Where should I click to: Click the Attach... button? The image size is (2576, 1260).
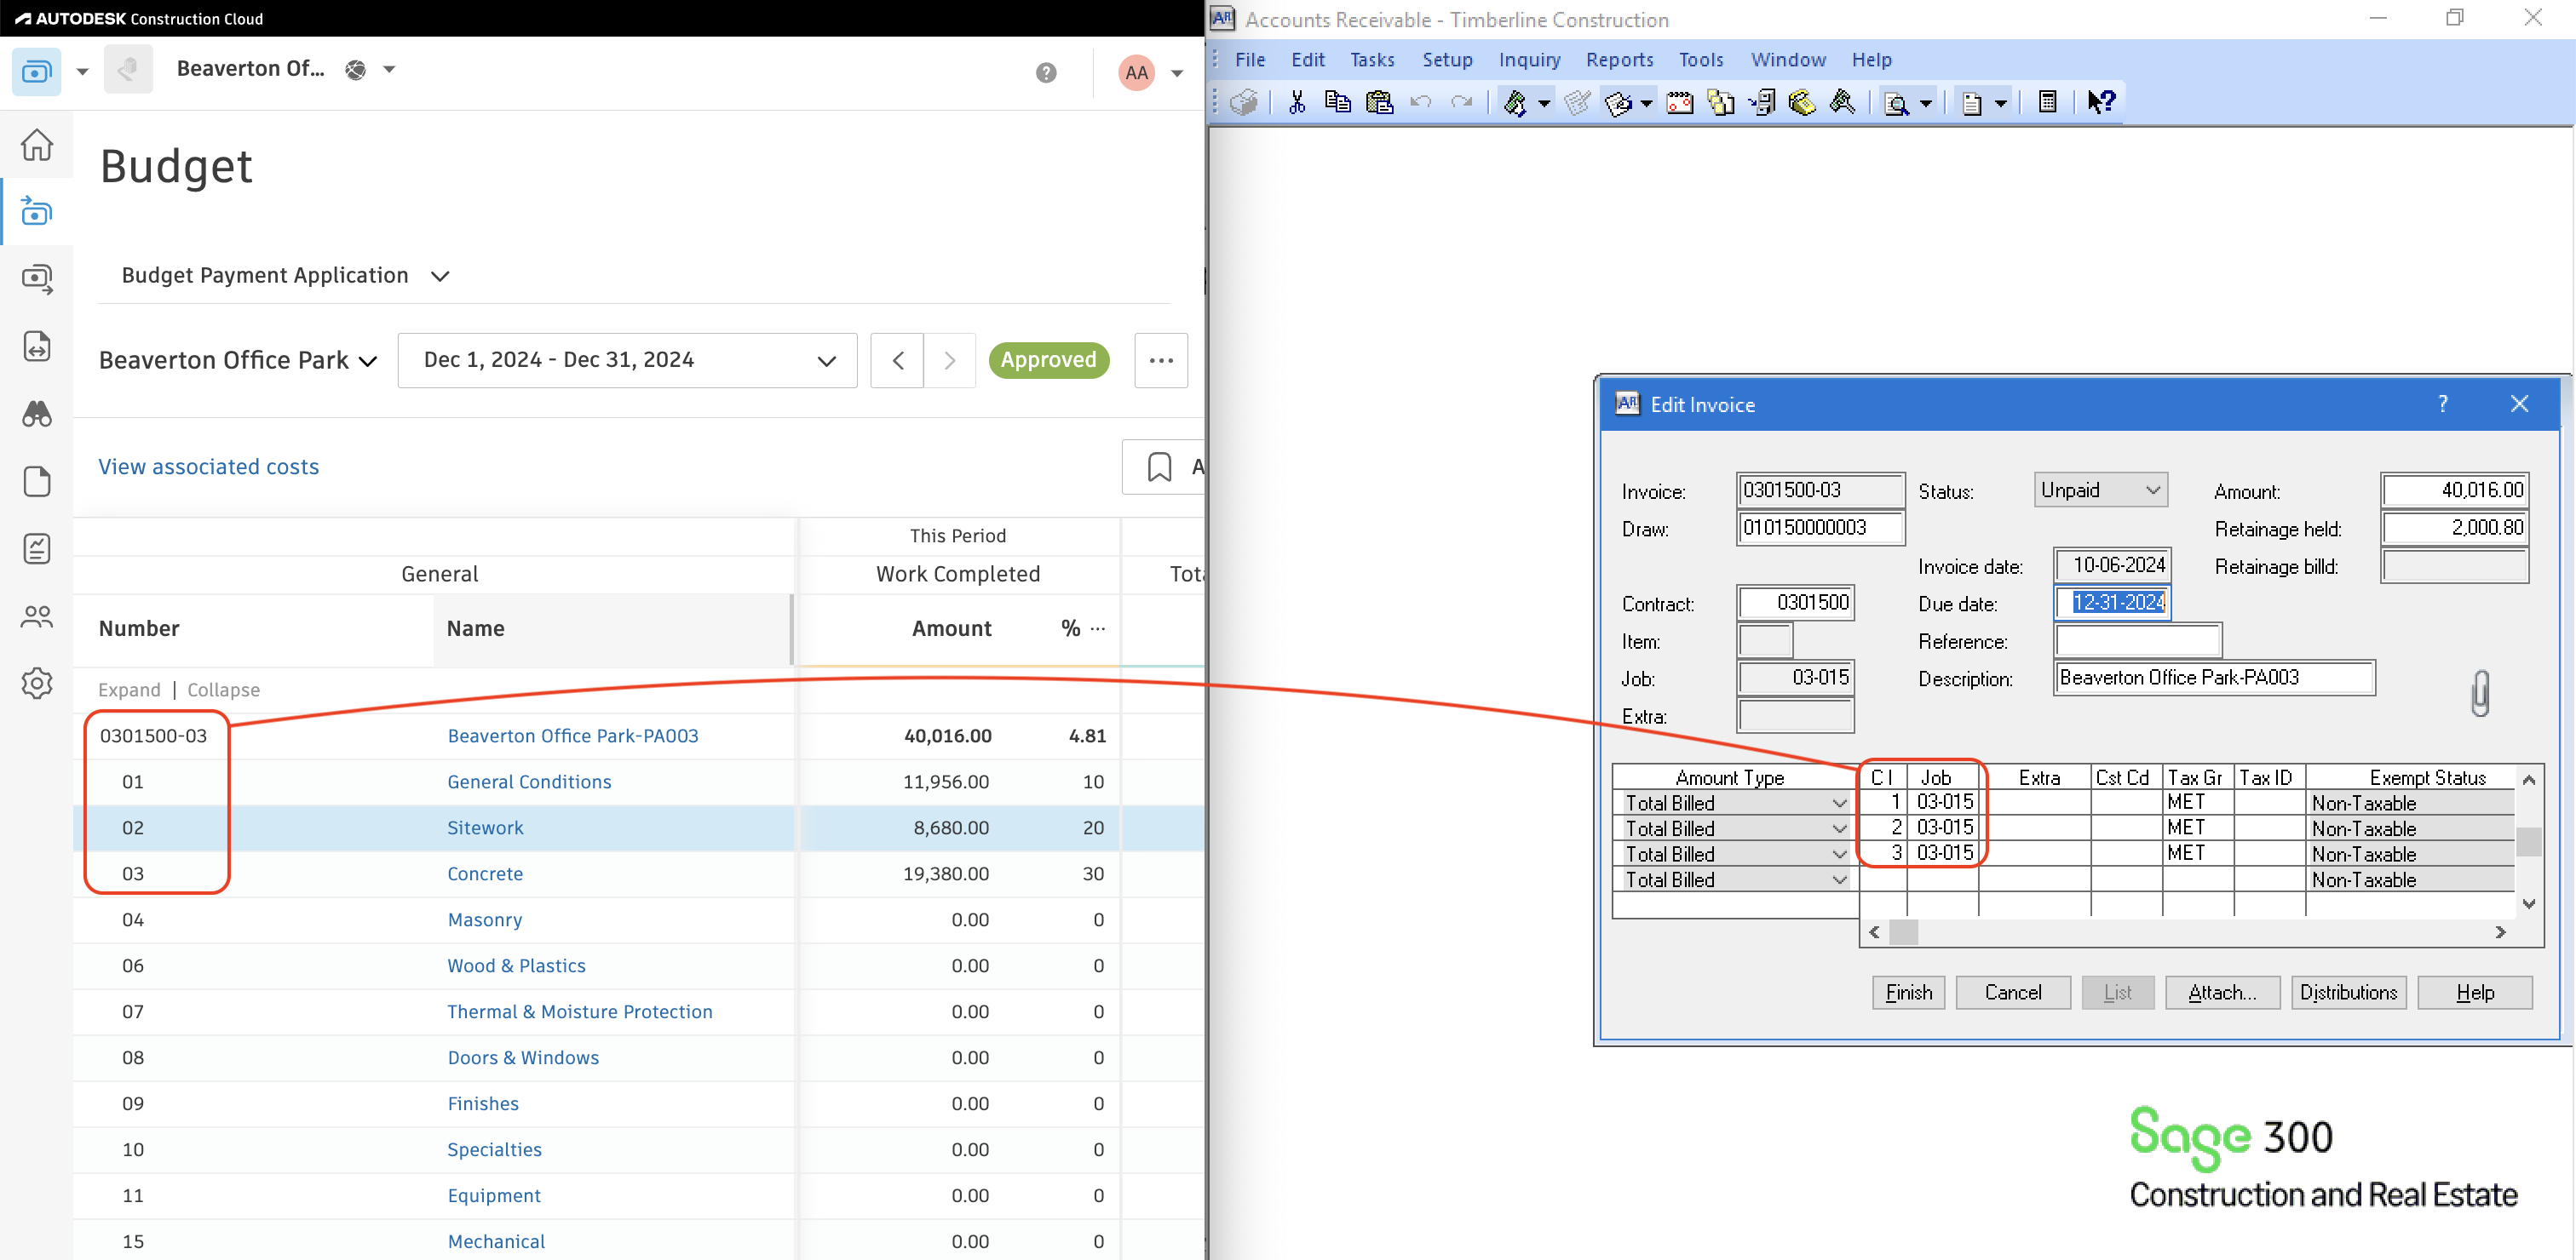click(x=2222, y=992)
